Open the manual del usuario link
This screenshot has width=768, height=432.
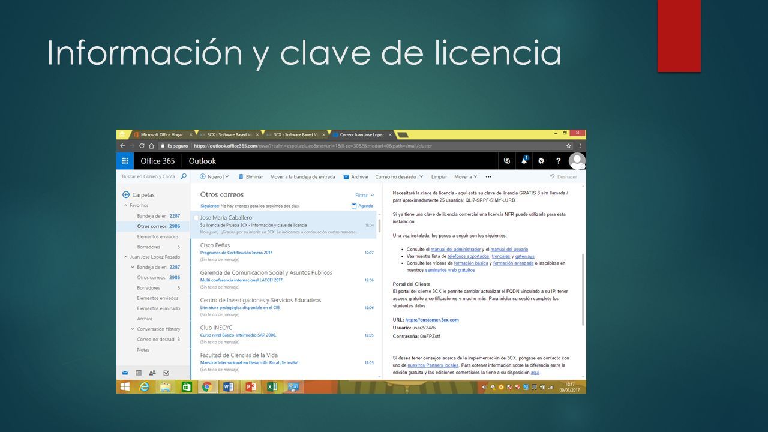(509, 249)
